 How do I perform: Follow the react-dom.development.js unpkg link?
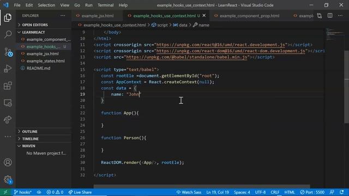pyautogui.click(x=231, y=51)
